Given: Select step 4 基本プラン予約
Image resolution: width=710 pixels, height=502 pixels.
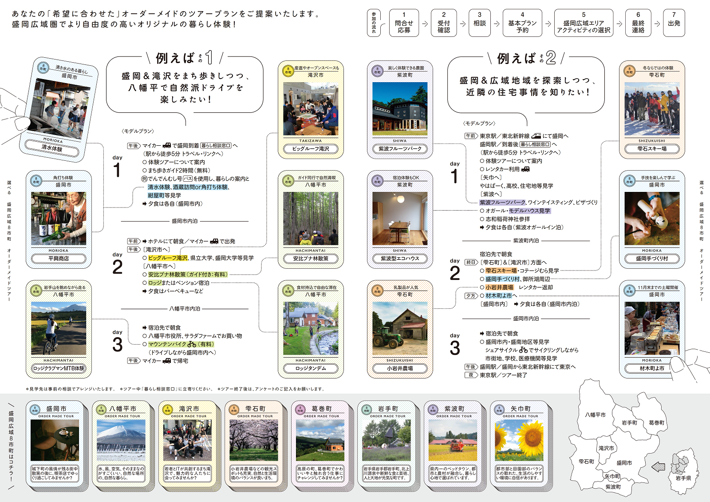Looking at the screenshot, I should [522, 23].
